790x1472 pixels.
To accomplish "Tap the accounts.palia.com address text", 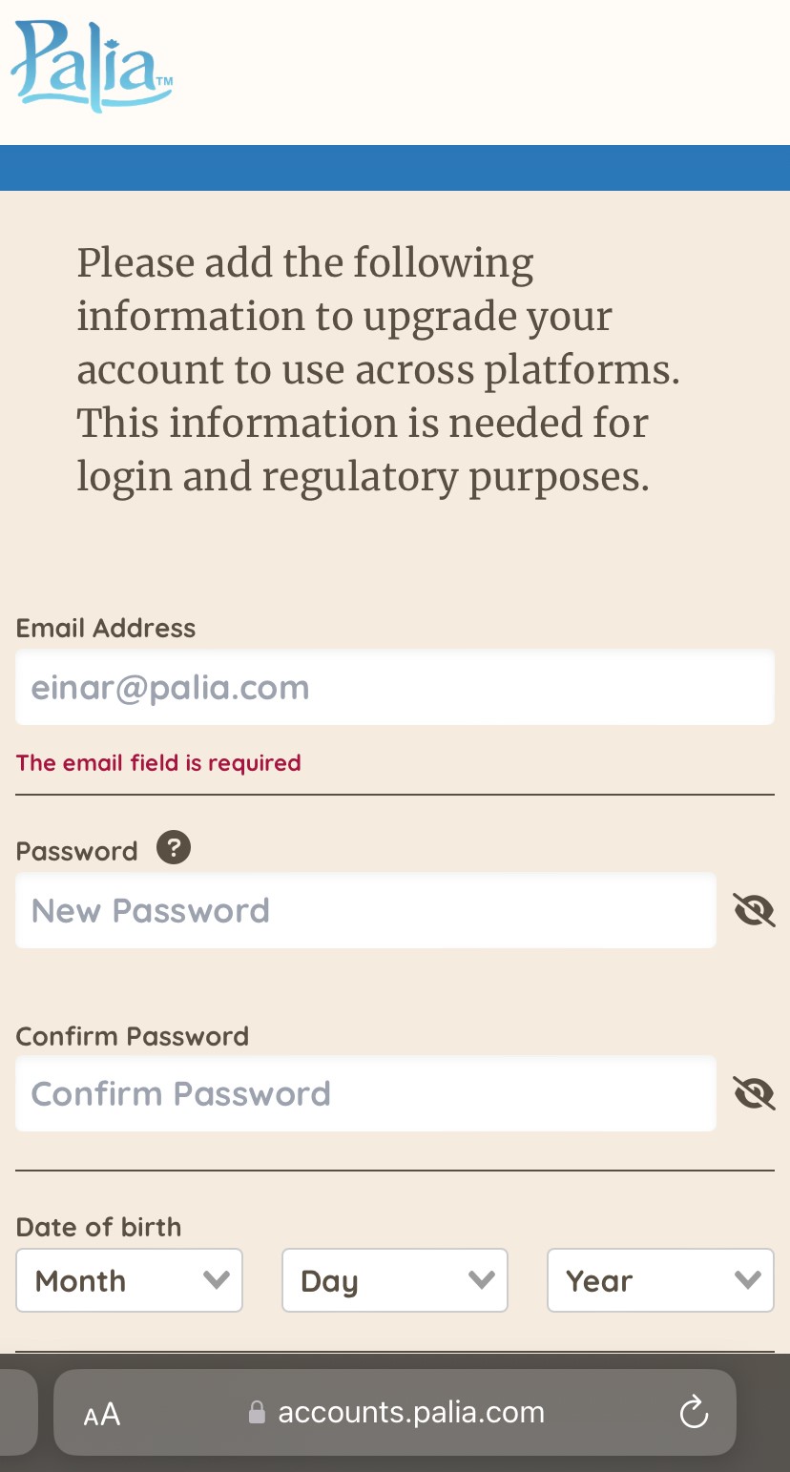I will tap(411, 1412).
